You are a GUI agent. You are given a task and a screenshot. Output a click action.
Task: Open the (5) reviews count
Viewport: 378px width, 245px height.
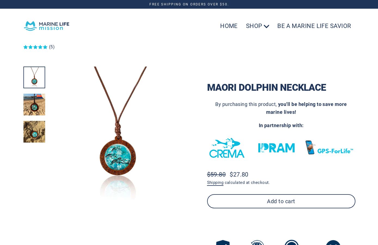[52, 47]
